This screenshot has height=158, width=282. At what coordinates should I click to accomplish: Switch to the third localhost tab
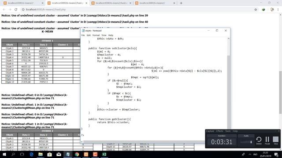(111, 3)
